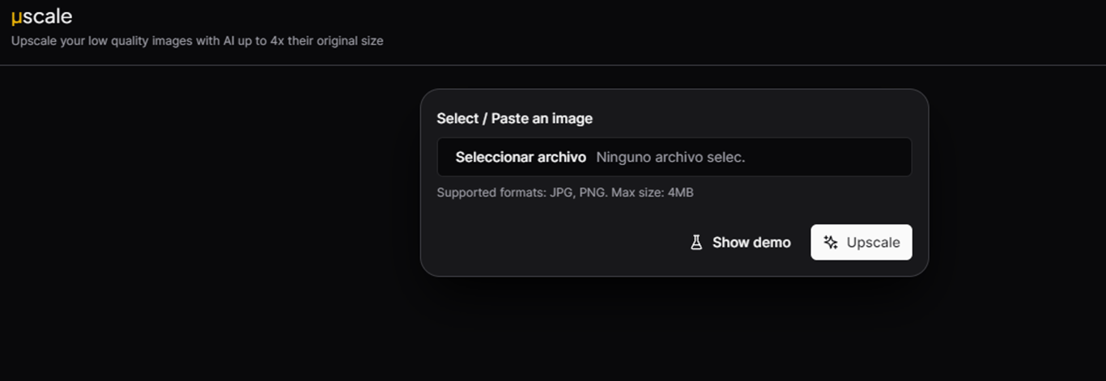Open the demo with Show demo

point(740,243)
